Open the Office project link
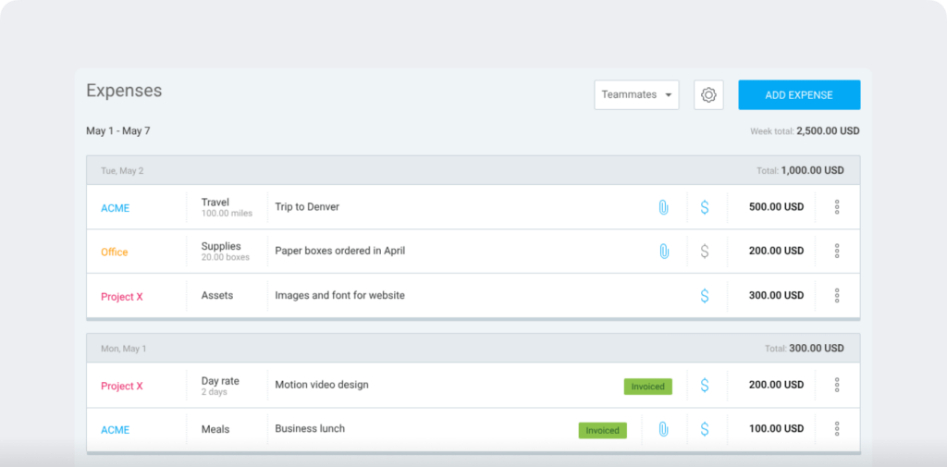This screenshot has width=947, height=467. pyautogui.click(x=114, y=252)
